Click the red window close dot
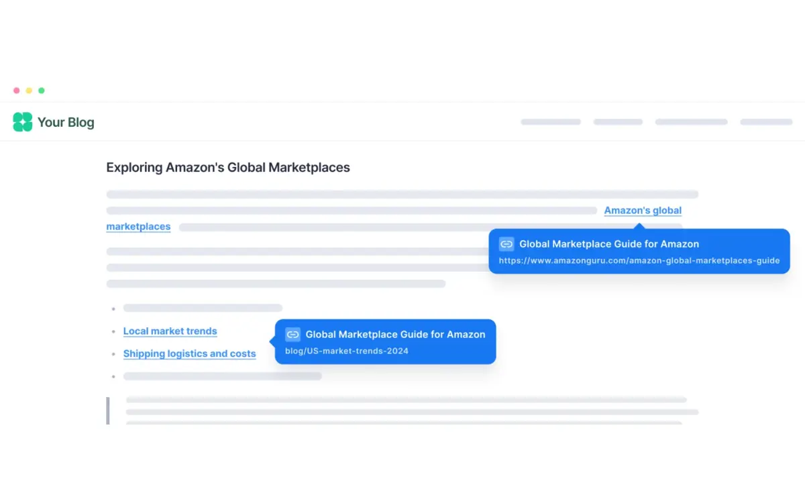This screenshot has width=805, height=503. [16, 91]
